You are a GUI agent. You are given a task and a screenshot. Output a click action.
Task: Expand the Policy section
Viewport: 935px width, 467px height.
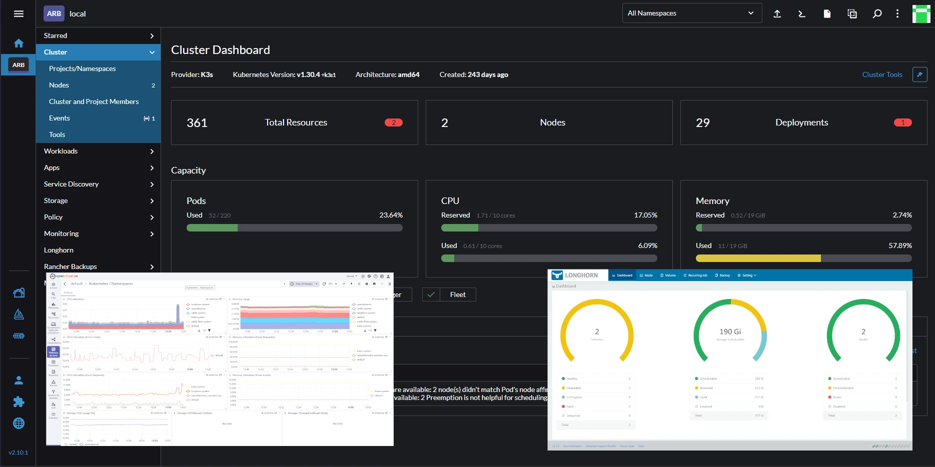[x=99, y=217]
